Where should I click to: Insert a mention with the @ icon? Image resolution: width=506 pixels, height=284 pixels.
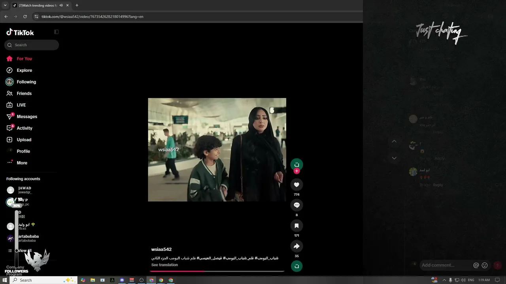pyautogui.click(x=476, y=265)
